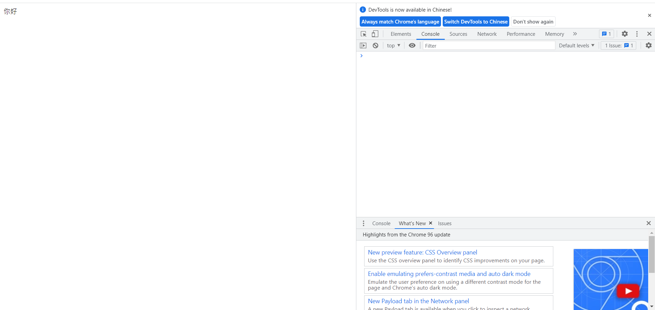Open the top JavaScript context dropdown

[394, 46]
